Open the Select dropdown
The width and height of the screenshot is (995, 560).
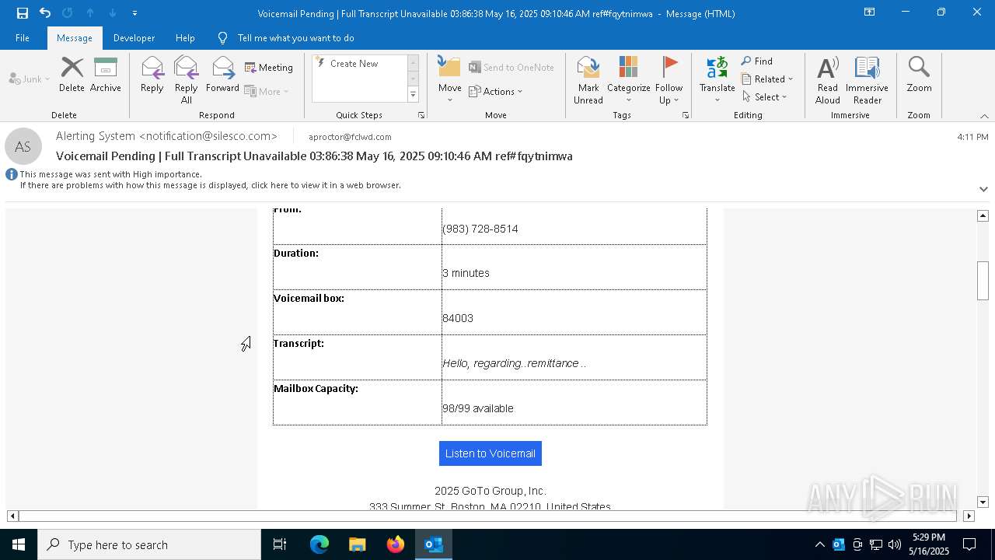[x=765, y=97]
